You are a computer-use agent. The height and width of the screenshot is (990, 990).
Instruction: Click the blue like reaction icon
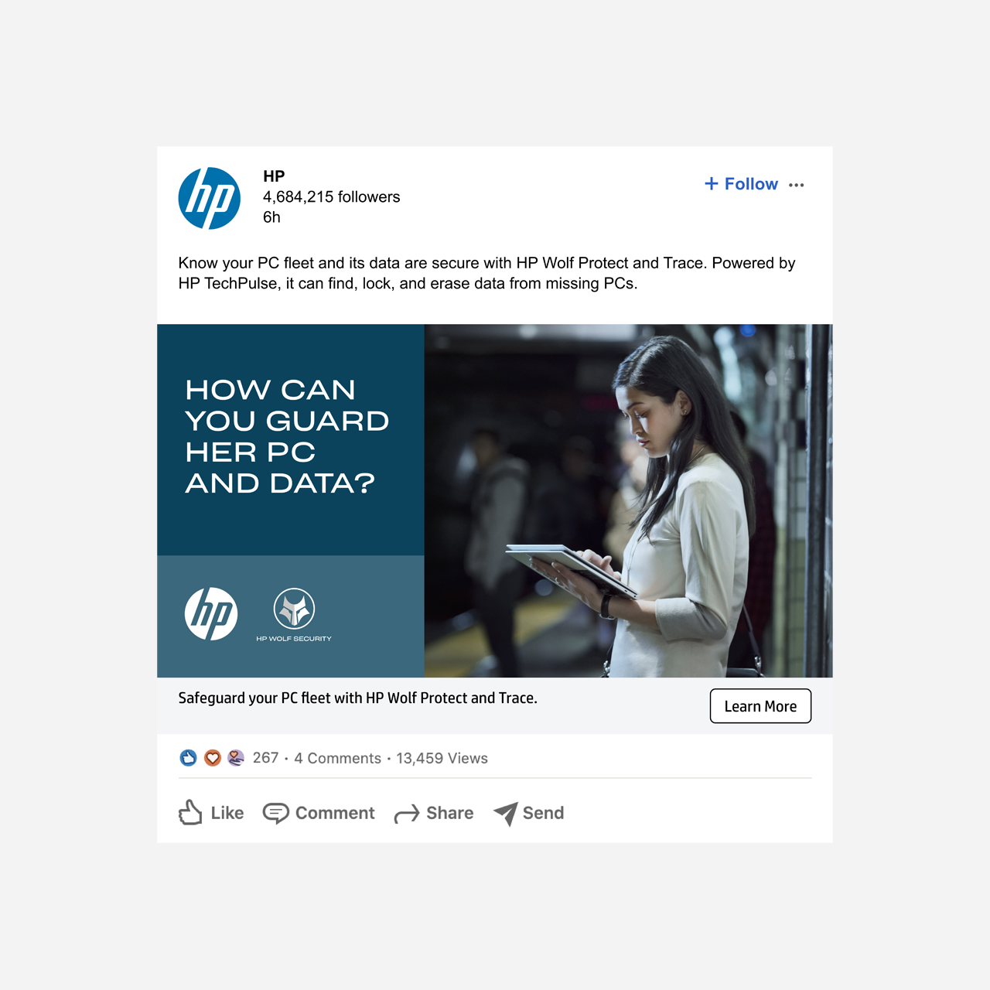pyautogui.click(x=188, y=758)
